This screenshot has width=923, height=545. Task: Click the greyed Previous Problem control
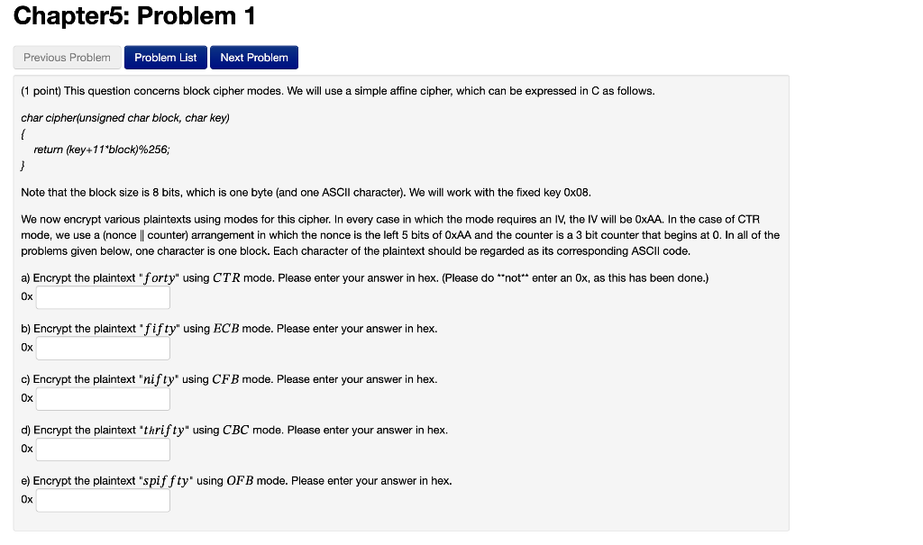(67, 57)
